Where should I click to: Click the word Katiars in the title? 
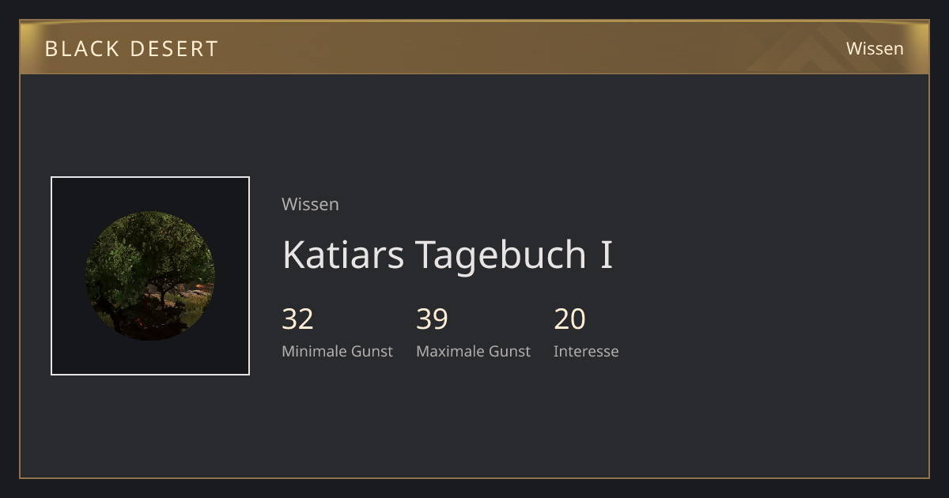click(x=343, y=255)
